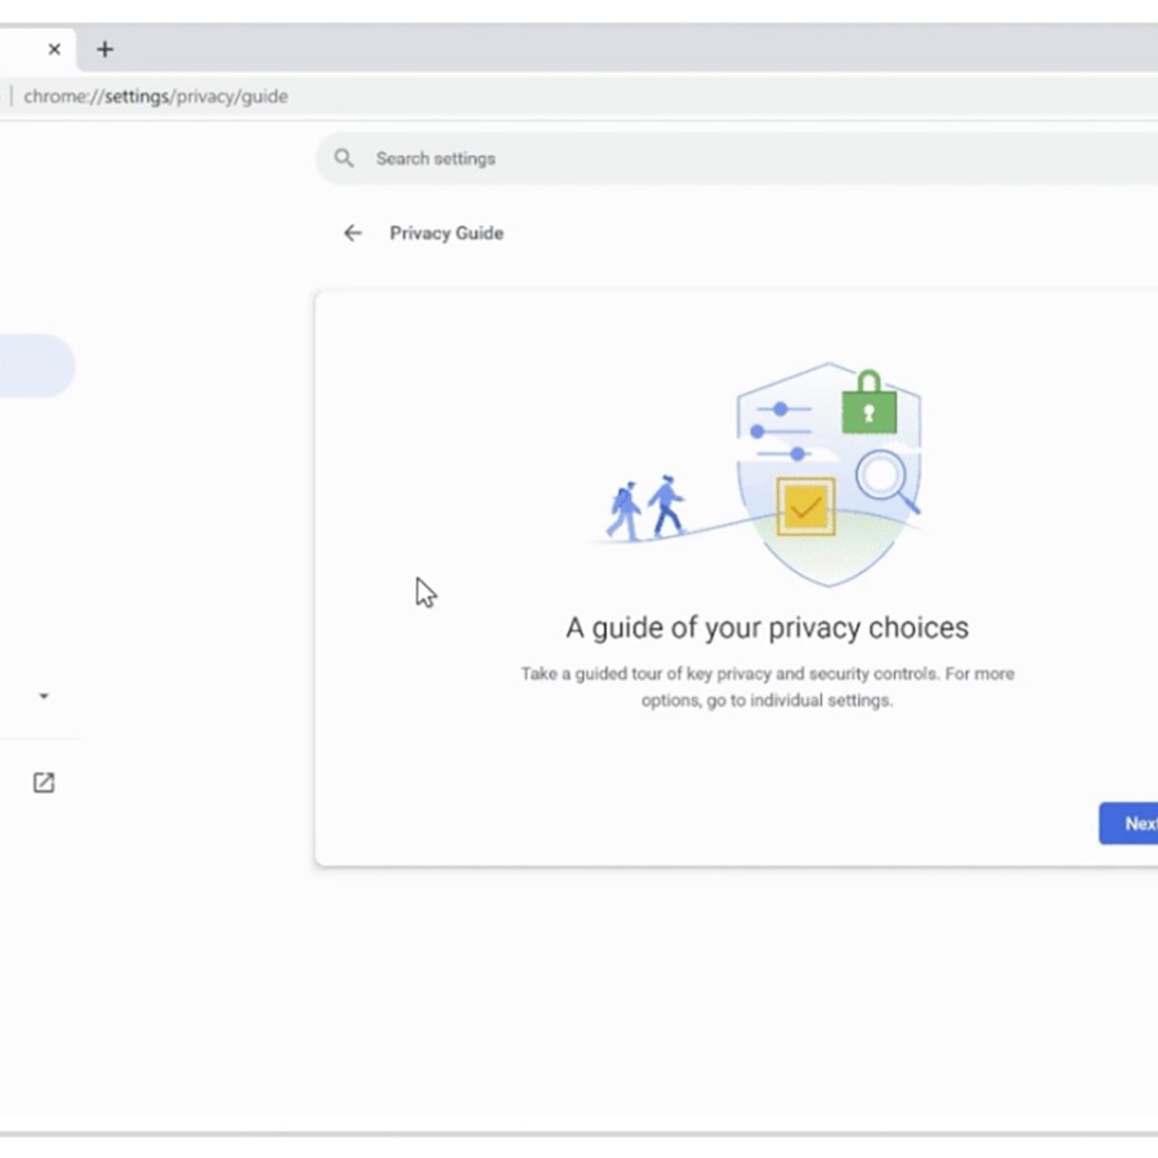The width and height of the screenshot is (1158, 1158).
Task: Go back using the Privacy Guide arrow
Action: coord(353,234)
